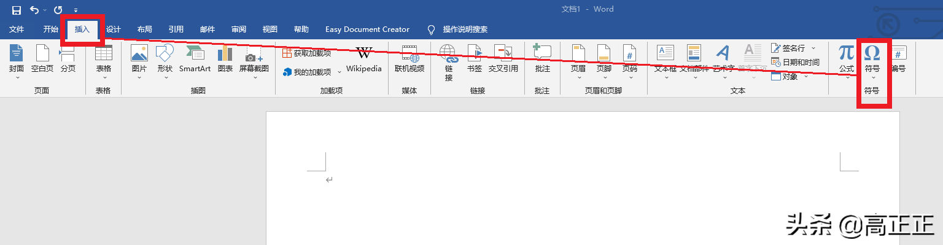Open the Ω 符号 symbol menu
The image size is (943, 245).
872,61
